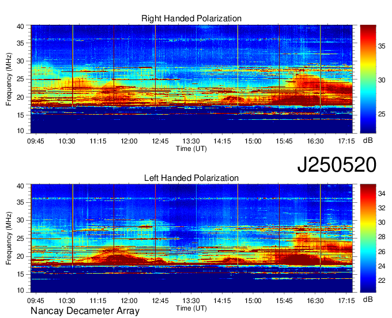The width and height of the screenshot is (392, 318).
Task: Click "25" label on right-handed colorbar scale
Action: [382, 114]
